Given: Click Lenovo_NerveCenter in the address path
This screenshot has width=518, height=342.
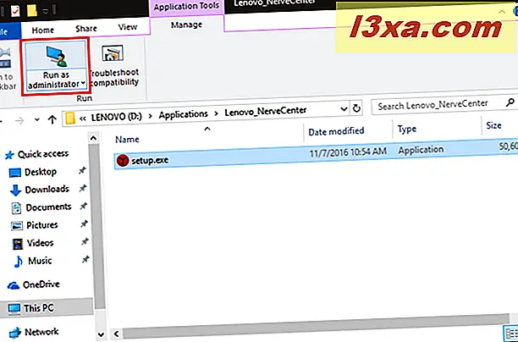Looking at the screenshot, I should pos(266,112).
